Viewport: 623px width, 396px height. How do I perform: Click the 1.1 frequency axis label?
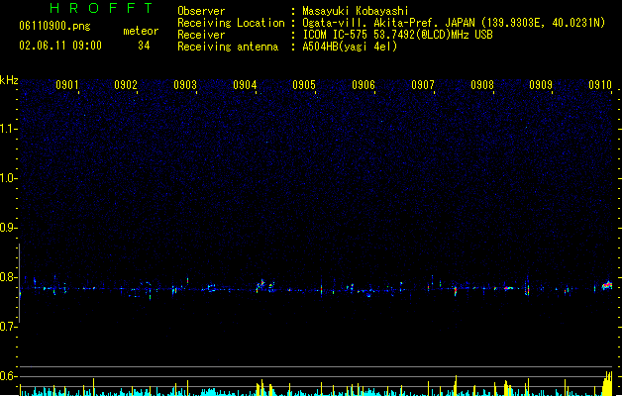click(x=8, y=129)
